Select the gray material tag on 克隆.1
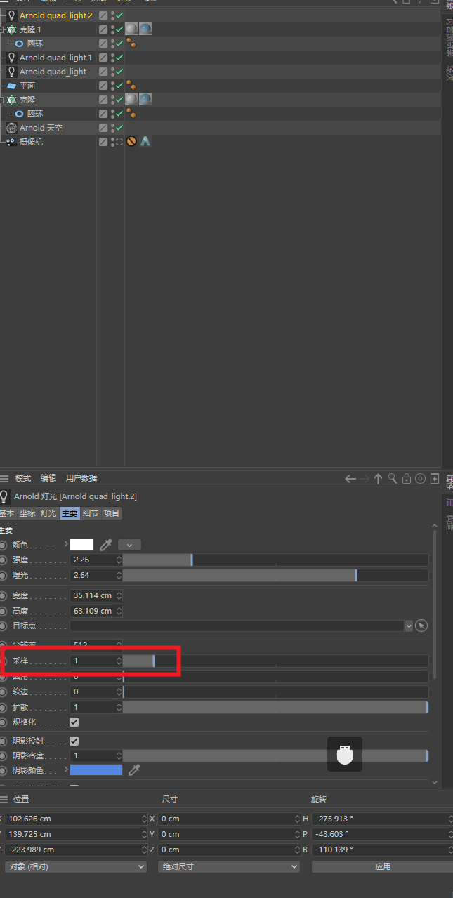This screenshot has height=898, width=453. click(x=131, y=29)
